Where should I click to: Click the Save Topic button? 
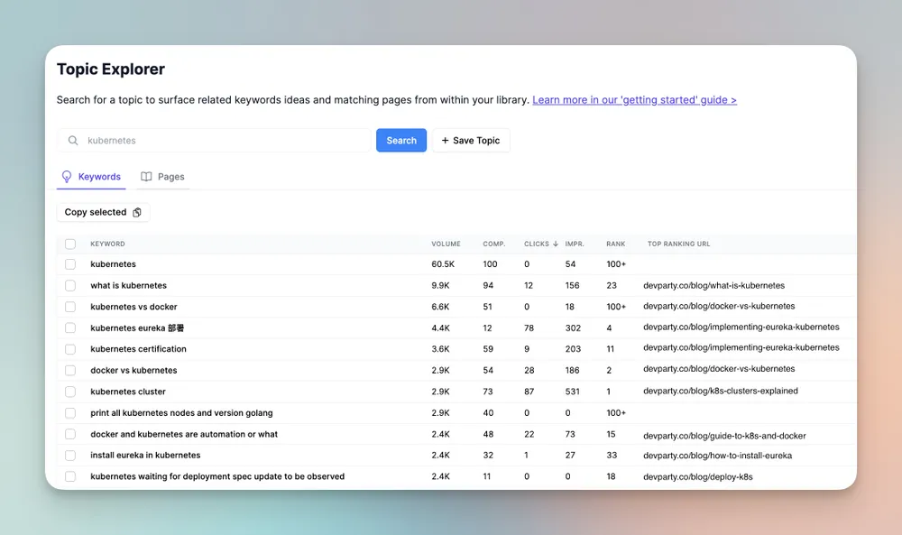pyautogui.click(x=471, y=141)
